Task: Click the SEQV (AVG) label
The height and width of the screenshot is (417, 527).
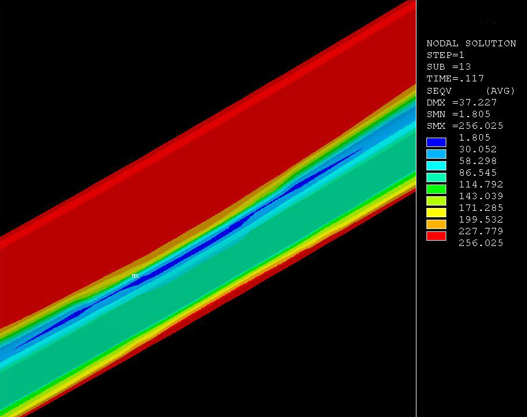Action: pos(471,91)
